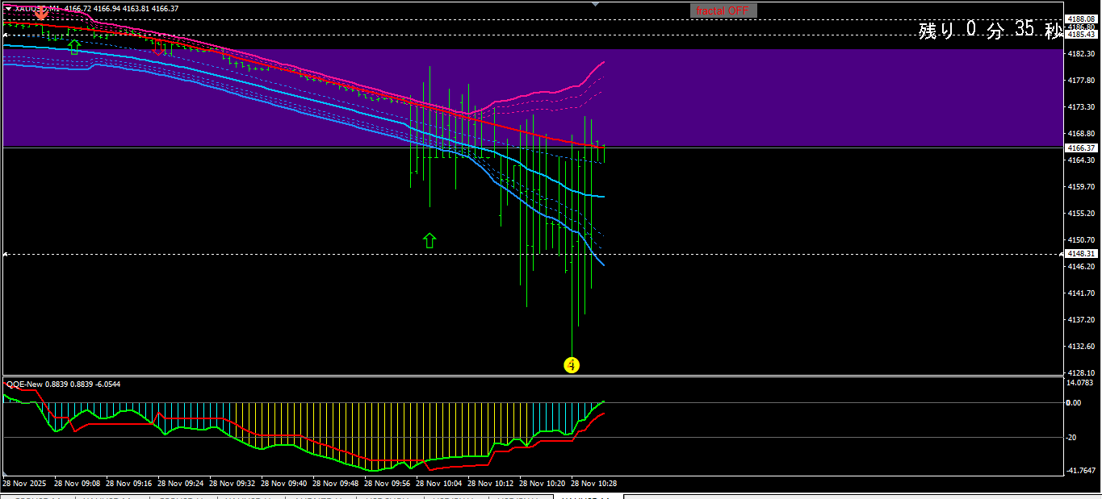Screen dimensions: 1102x499
Task: Open the XAUUSD chart dropdown triangle
Action: [x=8, y=8]
